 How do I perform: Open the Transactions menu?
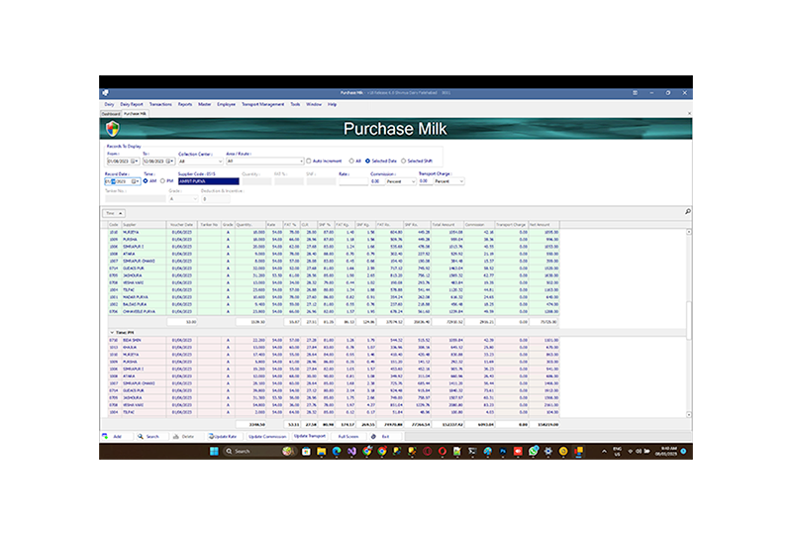point(159,104)
